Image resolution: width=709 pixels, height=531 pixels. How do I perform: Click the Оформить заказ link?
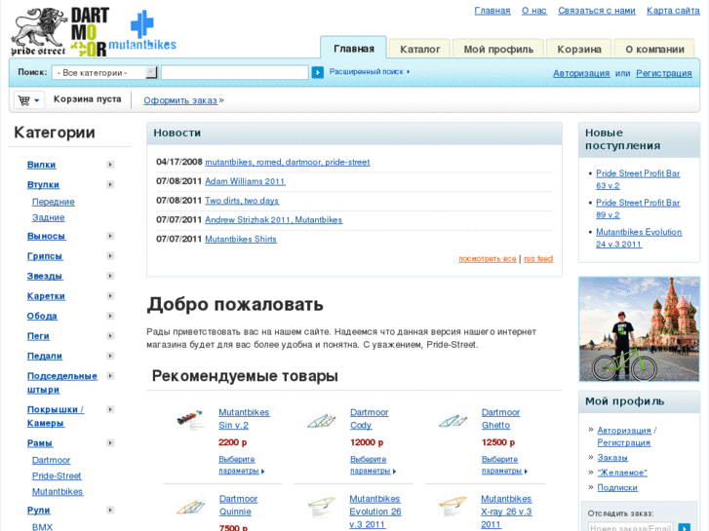(x=180, y=100)
